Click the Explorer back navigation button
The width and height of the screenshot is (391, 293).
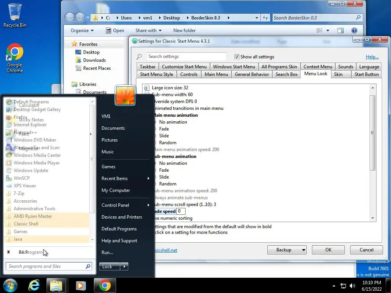[x=69, y=17]
